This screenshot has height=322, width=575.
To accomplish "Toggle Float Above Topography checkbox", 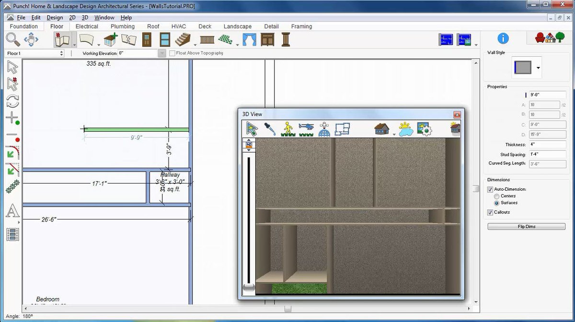I will [172, 53].
